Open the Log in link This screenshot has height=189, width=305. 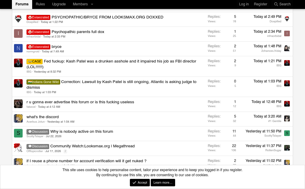(244, 4)
